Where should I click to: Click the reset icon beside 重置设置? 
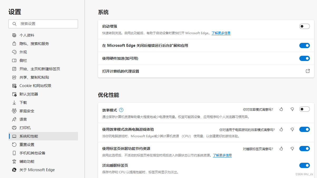click(x=14, y=145)
